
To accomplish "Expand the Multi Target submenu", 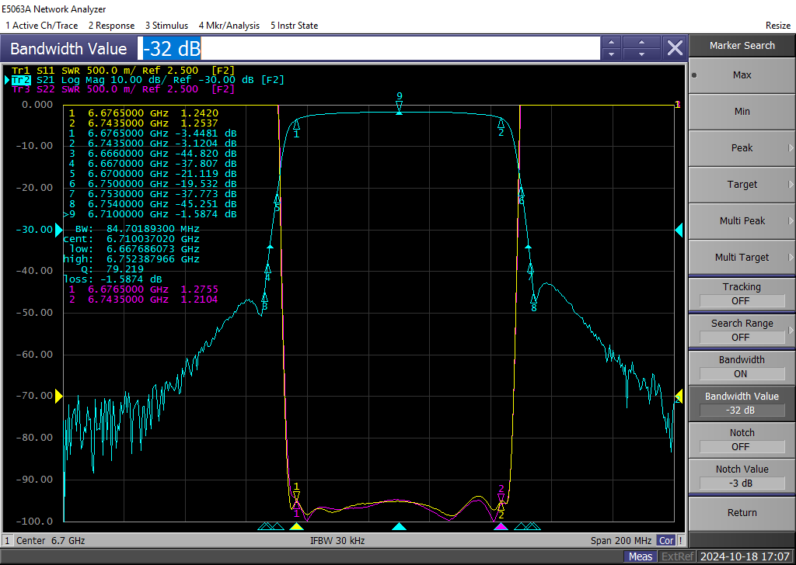I will tap(741, 258).
